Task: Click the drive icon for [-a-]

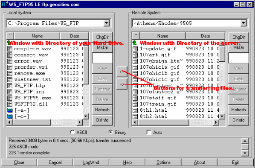Action: click(x=10, y=110)
